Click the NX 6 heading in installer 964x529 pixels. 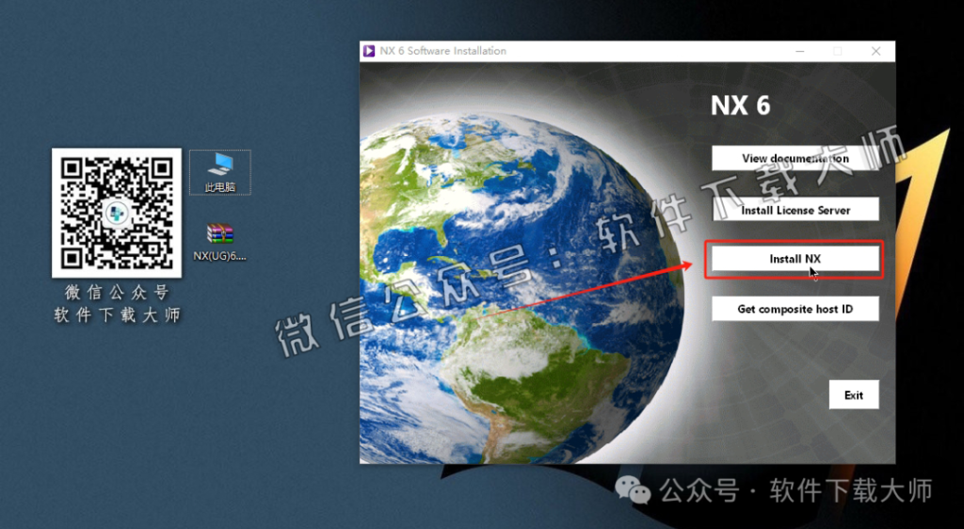740,105
